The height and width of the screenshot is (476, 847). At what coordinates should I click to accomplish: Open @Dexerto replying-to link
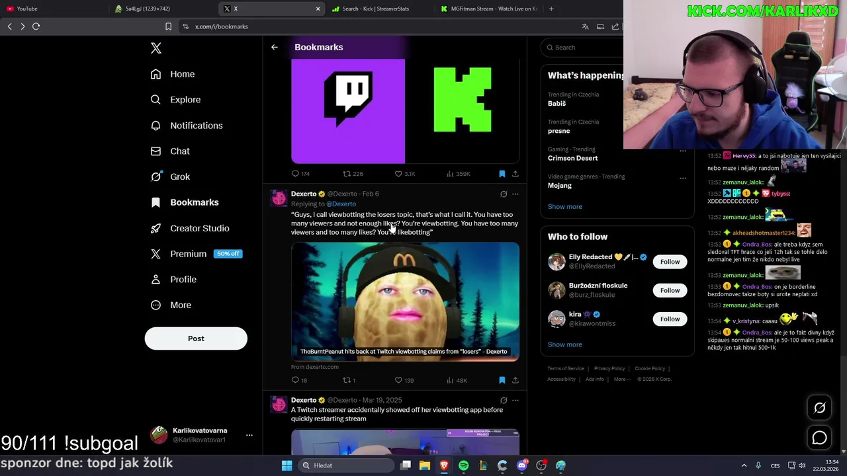tap(341, 204)
